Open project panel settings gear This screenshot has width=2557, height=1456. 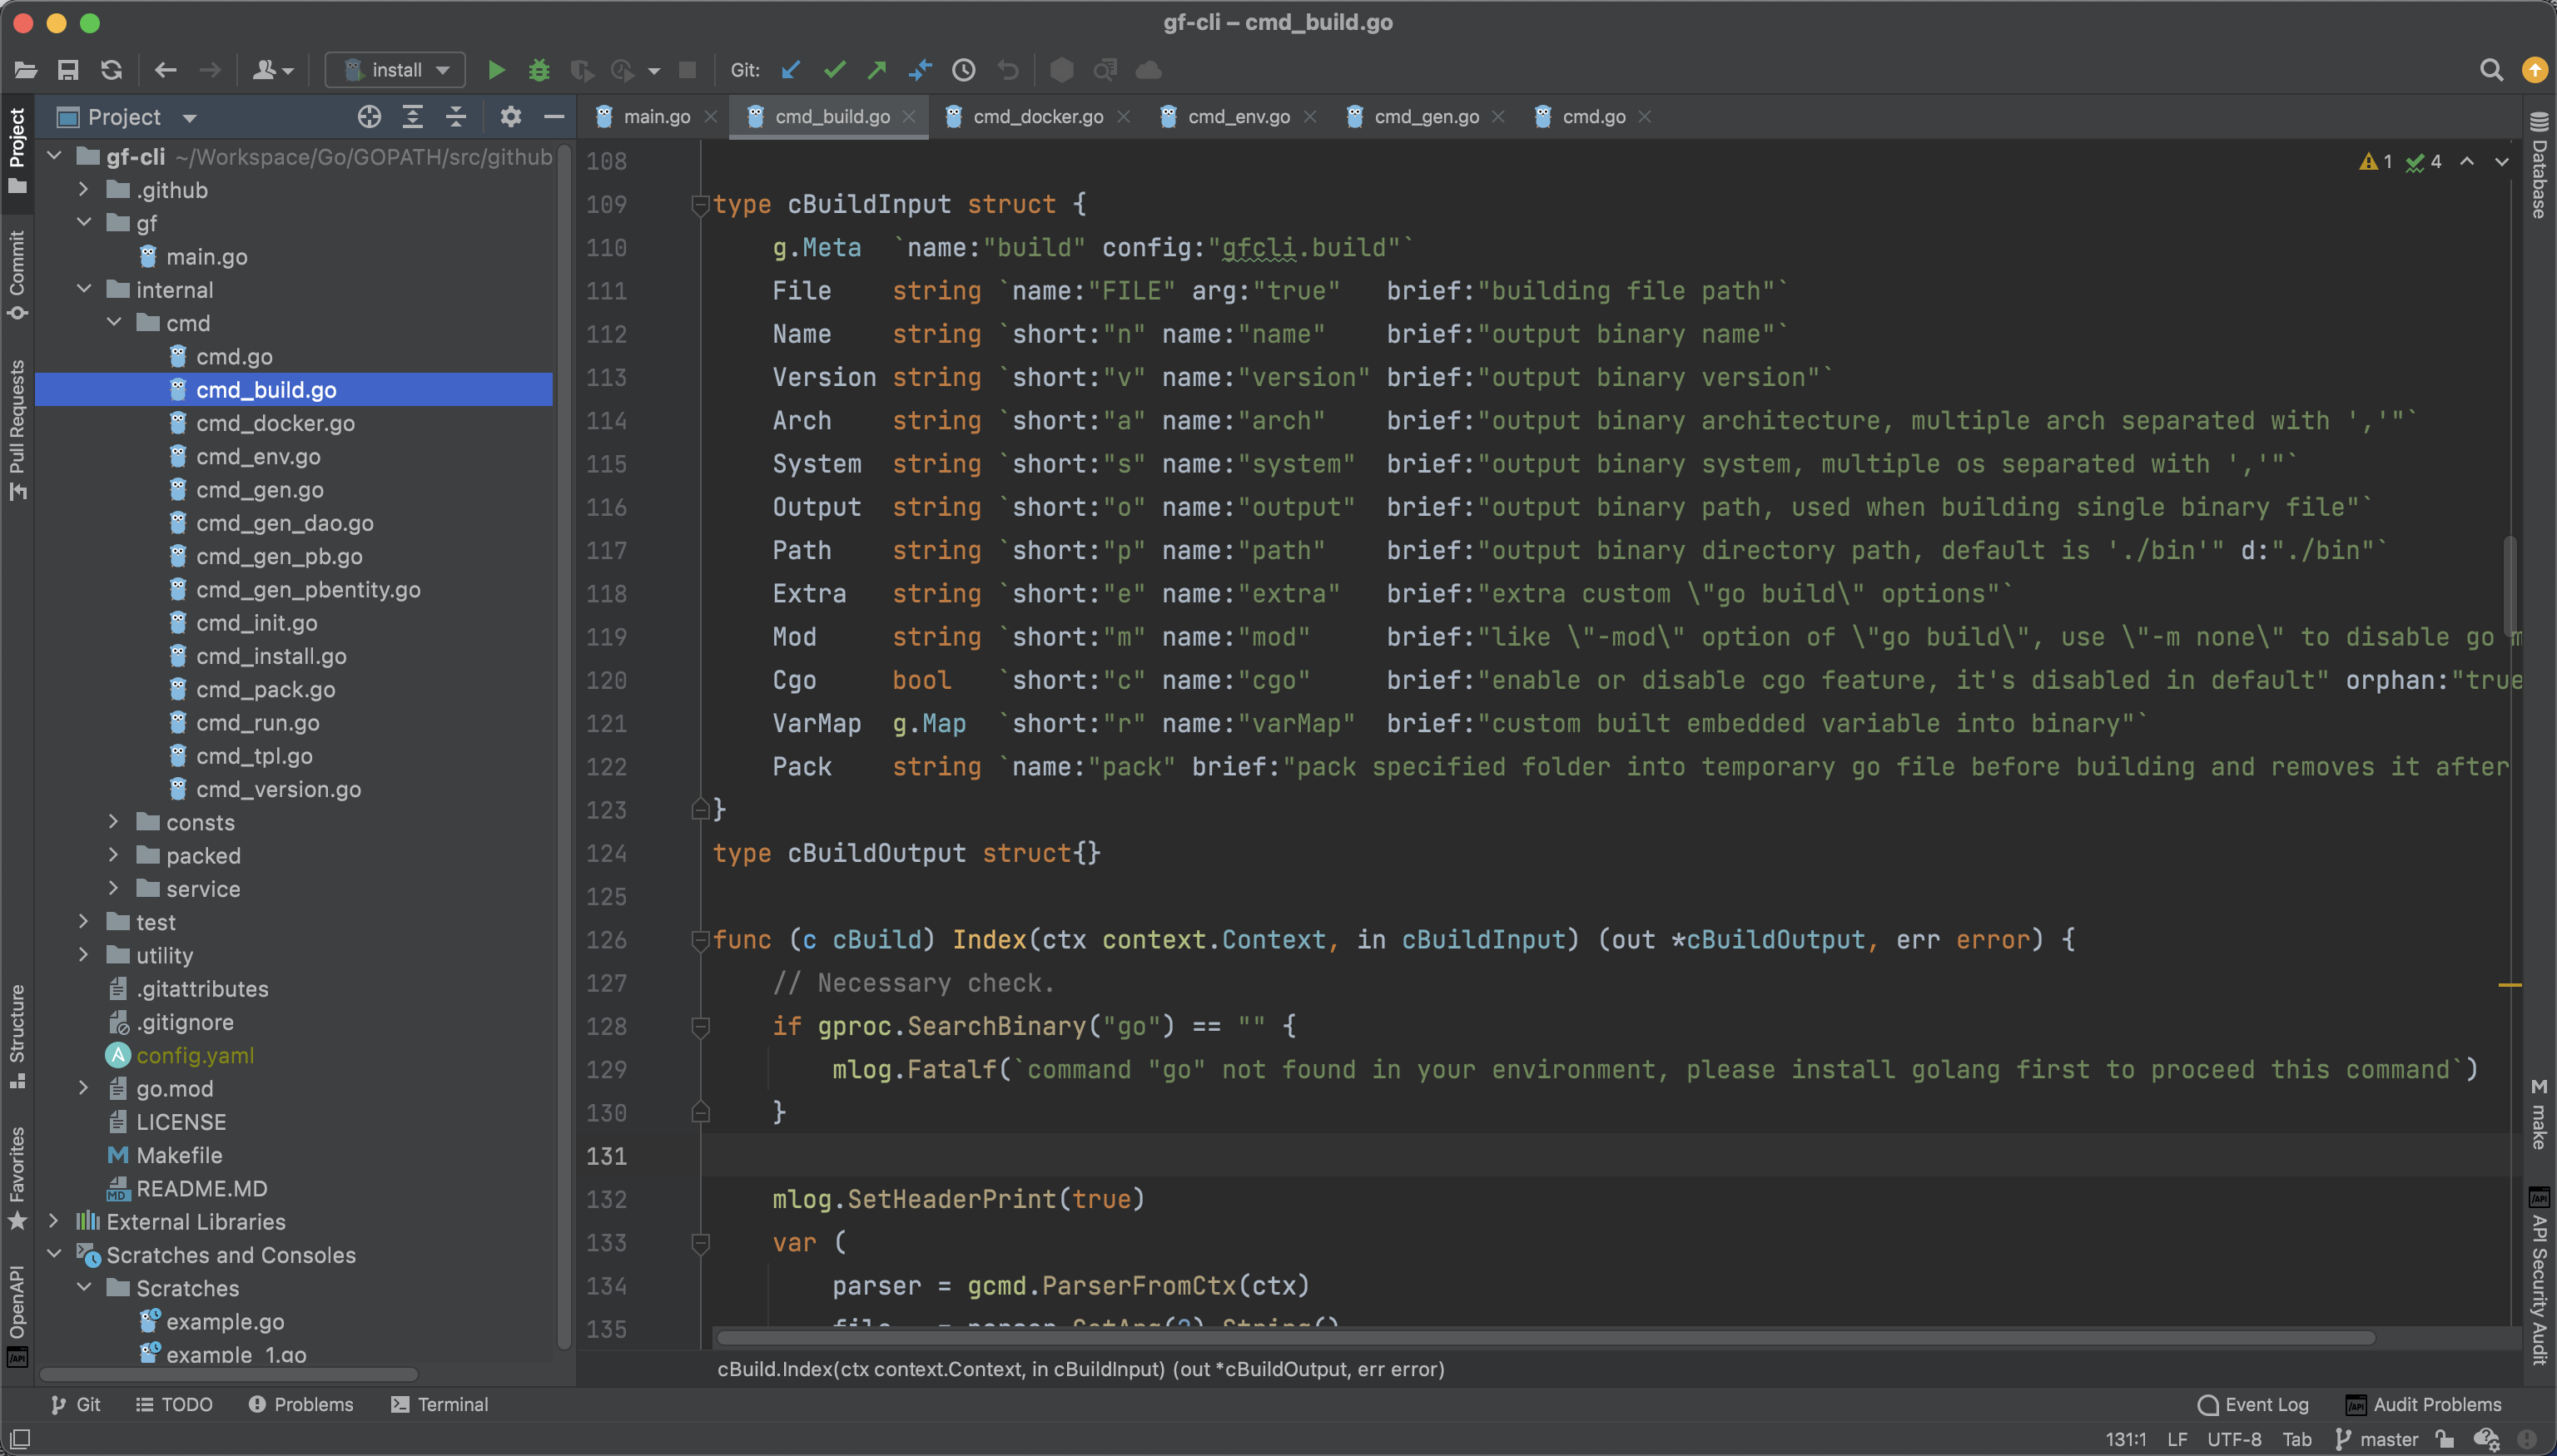[x=510, y=117]
